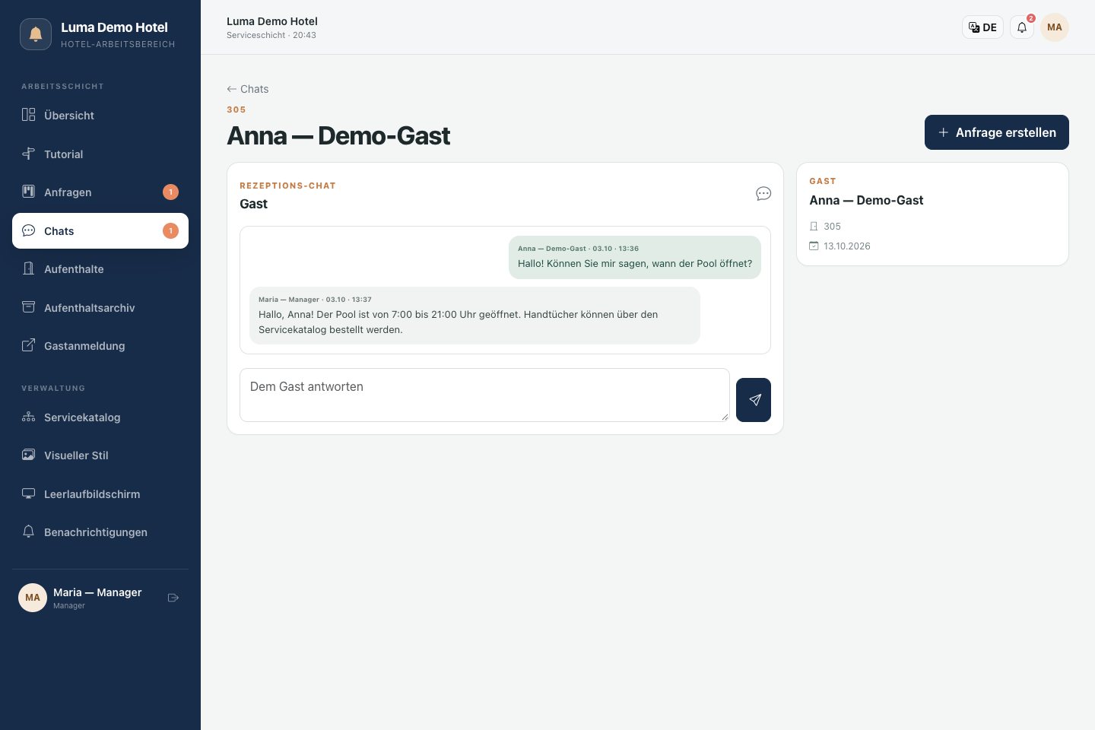Click the Tutorial signpost icon

point(28,154)
